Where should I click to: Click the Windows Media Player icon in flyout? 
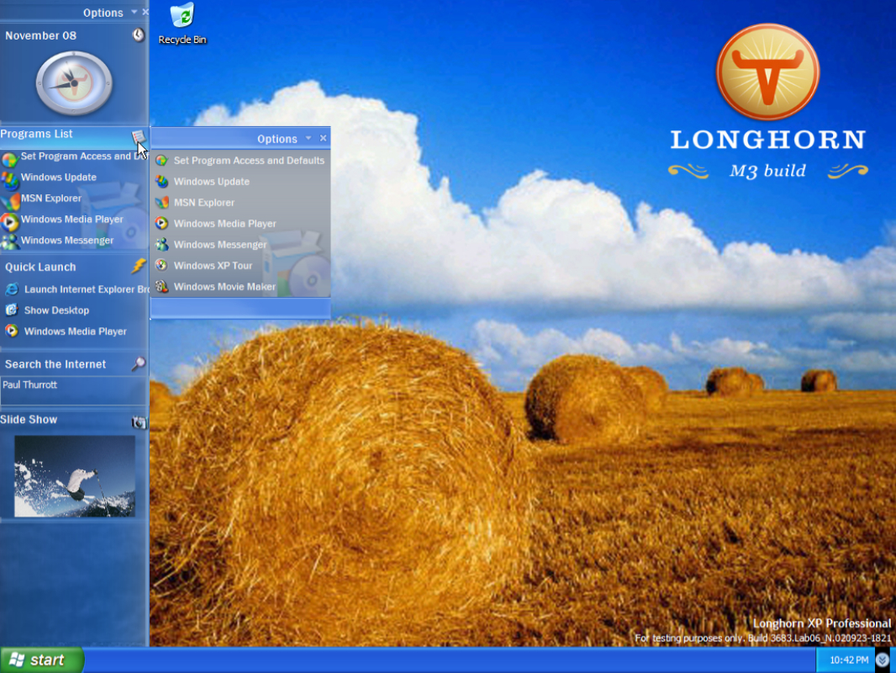coord(161,224)
